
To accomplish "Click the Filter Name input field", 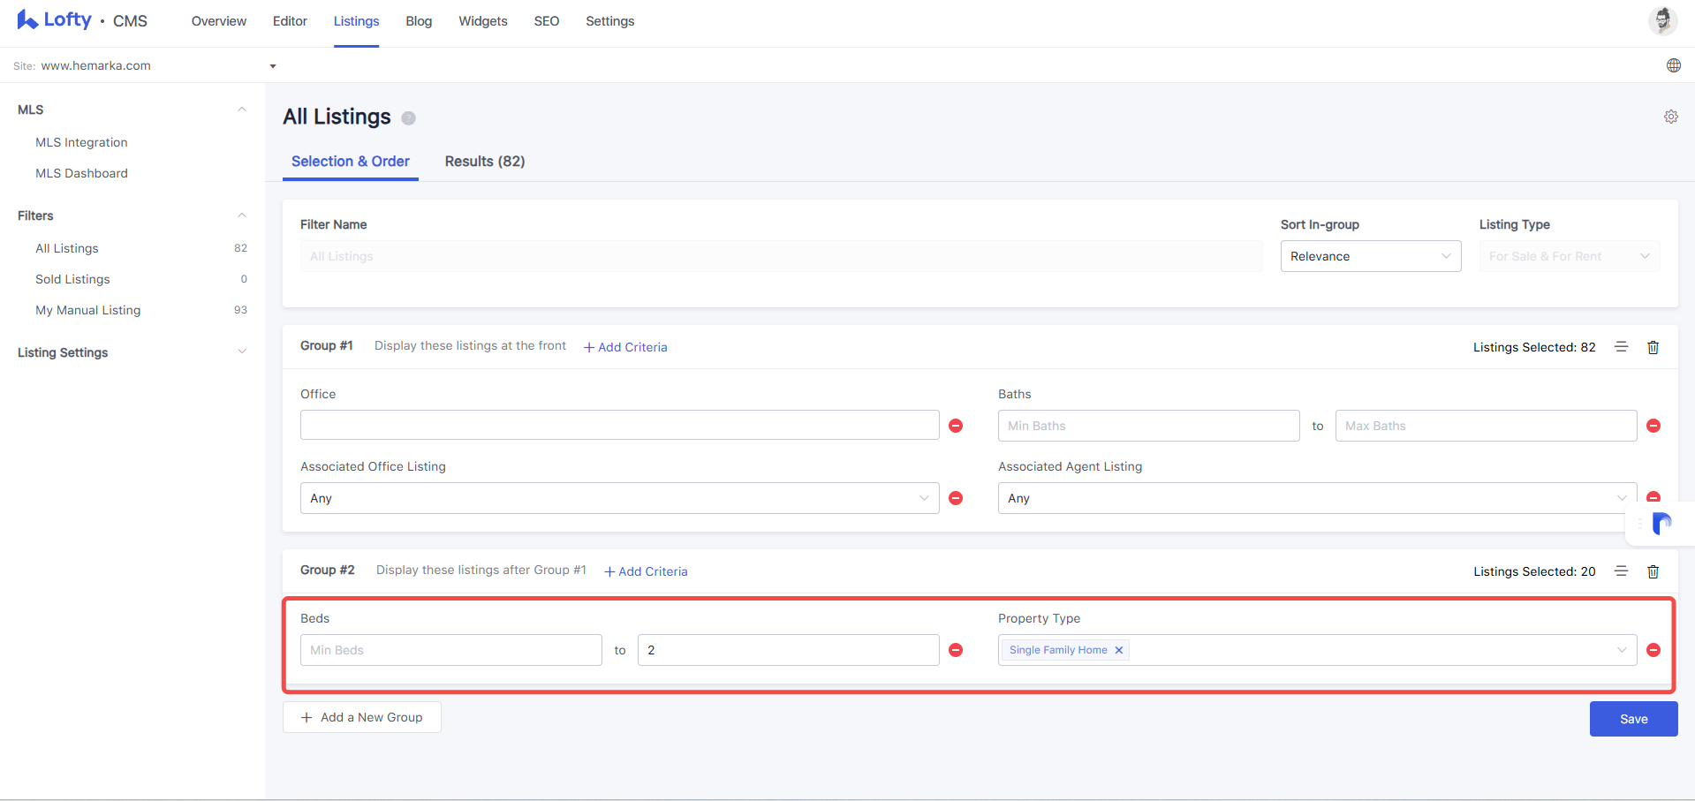I will pos(781,256).
